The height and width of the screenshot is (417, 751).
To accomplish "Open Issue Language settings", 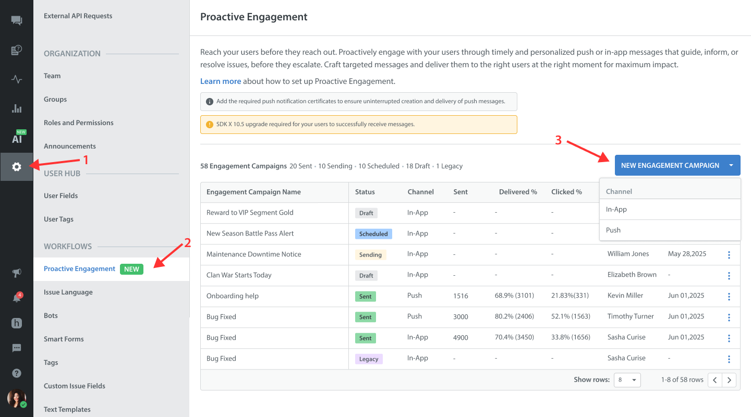I will tap(68, 292).
